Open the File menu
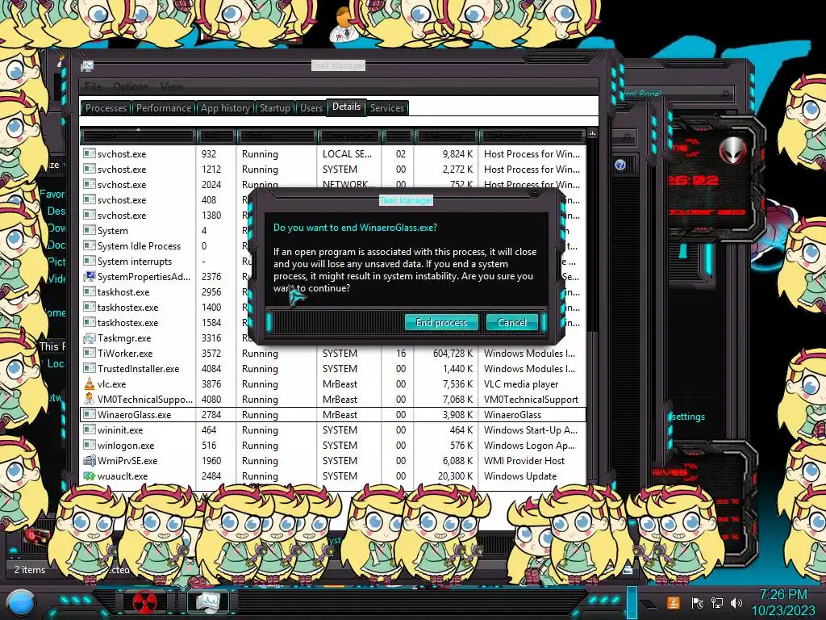The height and width of the screenshot is (620, 826). click(x=93, y=86)
